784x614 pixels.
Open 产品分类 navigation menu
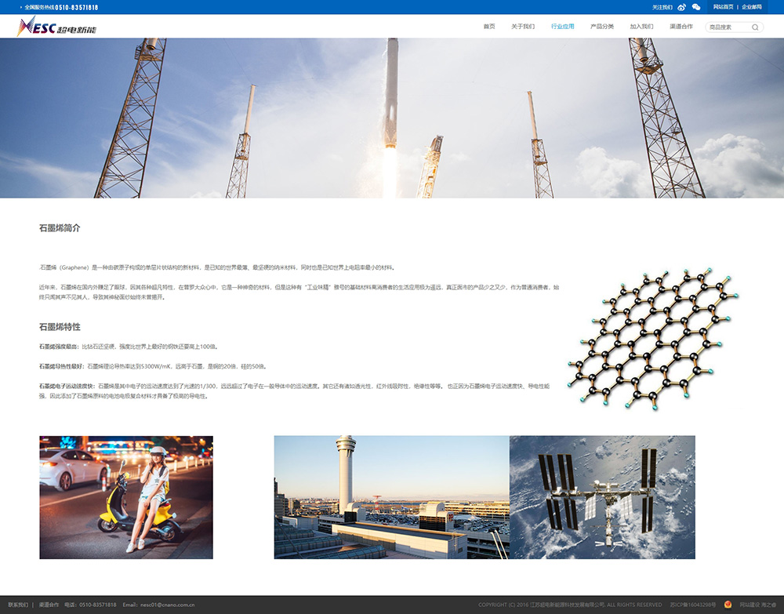pos(602,27)
